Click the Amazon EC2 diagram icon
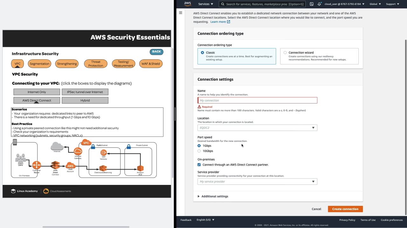 [140, 168]
